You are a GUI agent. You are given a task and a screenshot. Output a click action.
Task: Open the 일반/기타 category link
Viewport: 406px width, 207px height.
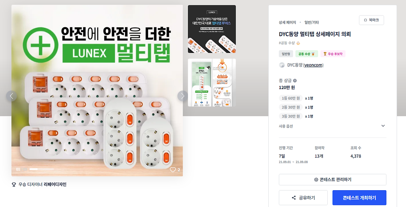coord(311,23)
